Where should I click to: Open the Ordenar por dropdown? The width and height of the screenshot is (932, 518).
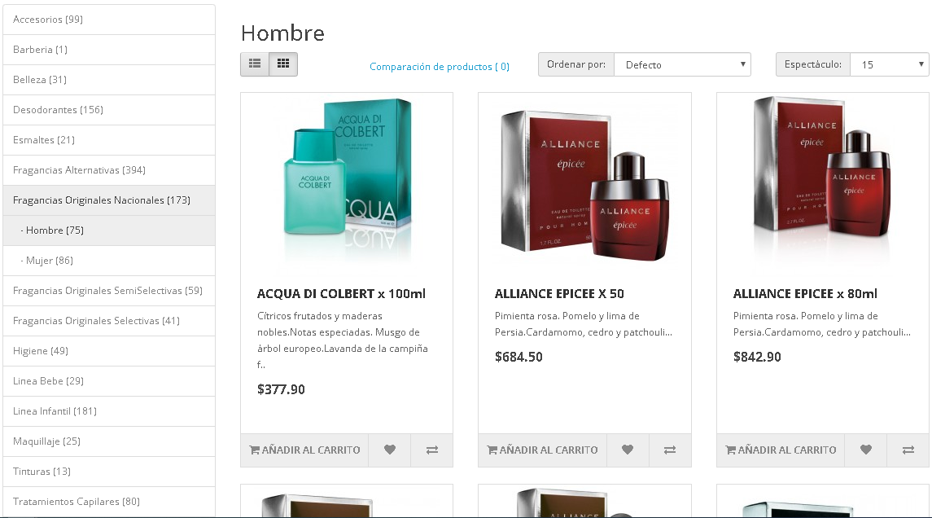point(682,64)
